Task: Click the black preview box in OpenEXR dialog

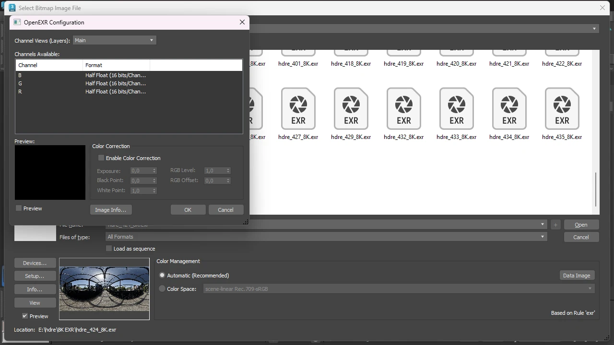Action: (x=50, y=172)
